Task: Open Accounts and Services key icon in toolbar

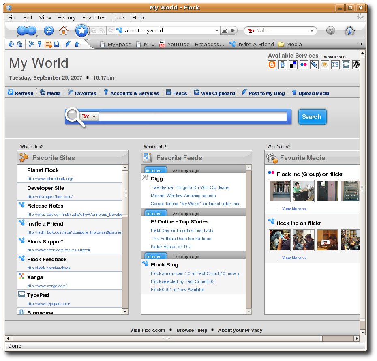Action: coord(39,44)
